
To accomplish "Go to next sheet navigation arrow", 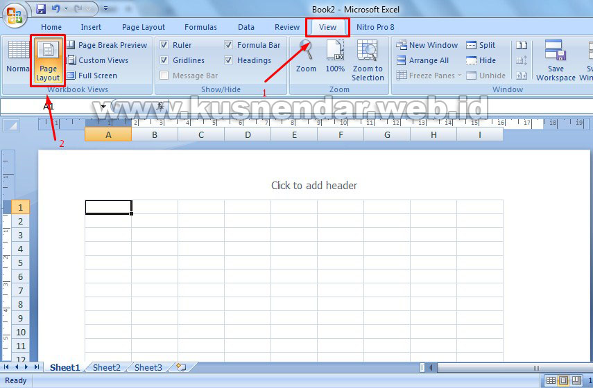I will pos(26,367).
